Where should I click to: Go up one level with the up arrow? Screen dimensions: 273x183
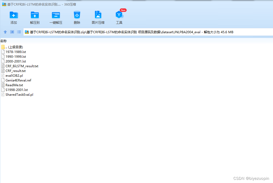click(x=5, y=32)
